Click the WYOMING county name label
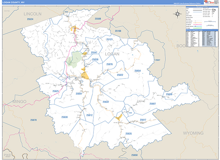 (193, 133)
